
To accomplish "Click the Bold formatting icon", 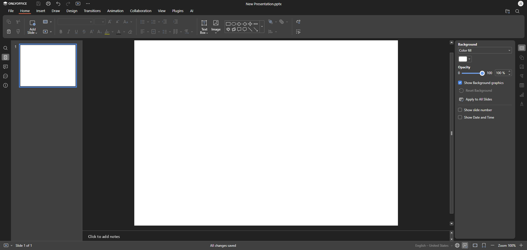I will tap(61, 32).
